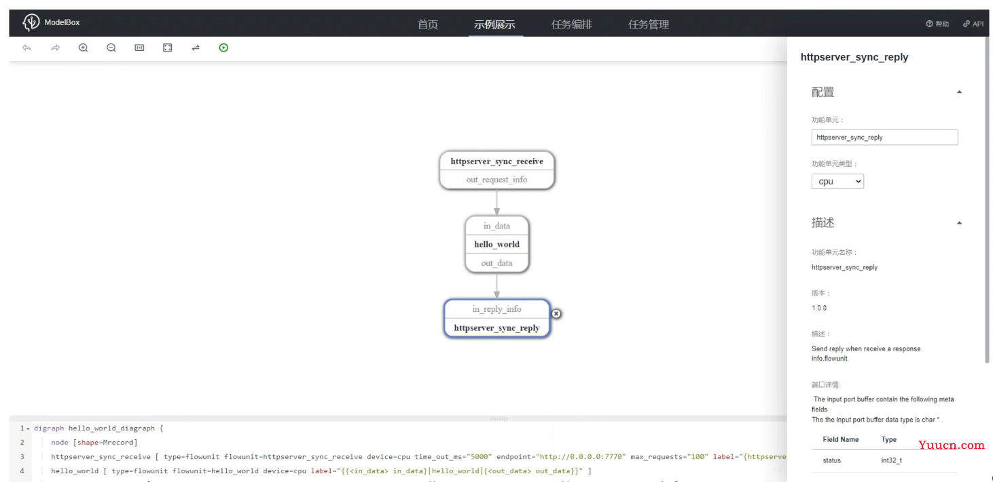Click the version text 1.0.0

pos(819,308)
